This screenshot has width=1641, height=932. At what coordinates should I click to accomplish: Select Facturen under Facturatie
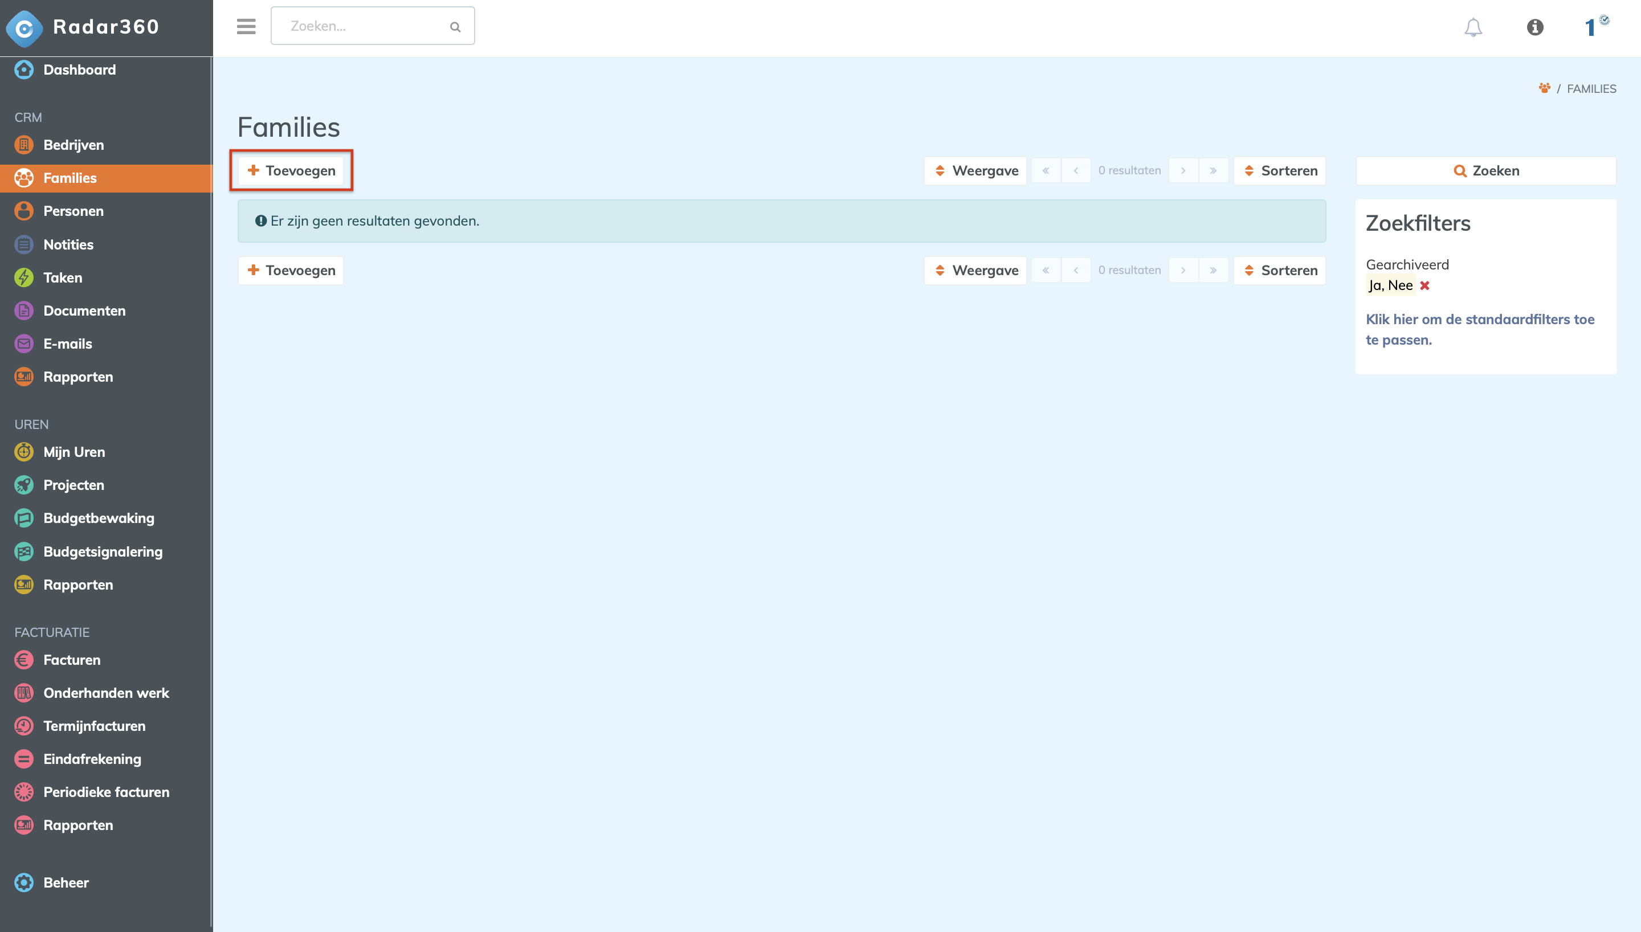(x=72, y=660)
